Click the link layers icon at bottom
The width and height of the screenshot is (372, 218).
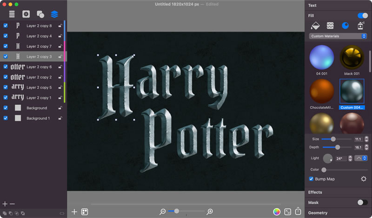pos(62,213)
